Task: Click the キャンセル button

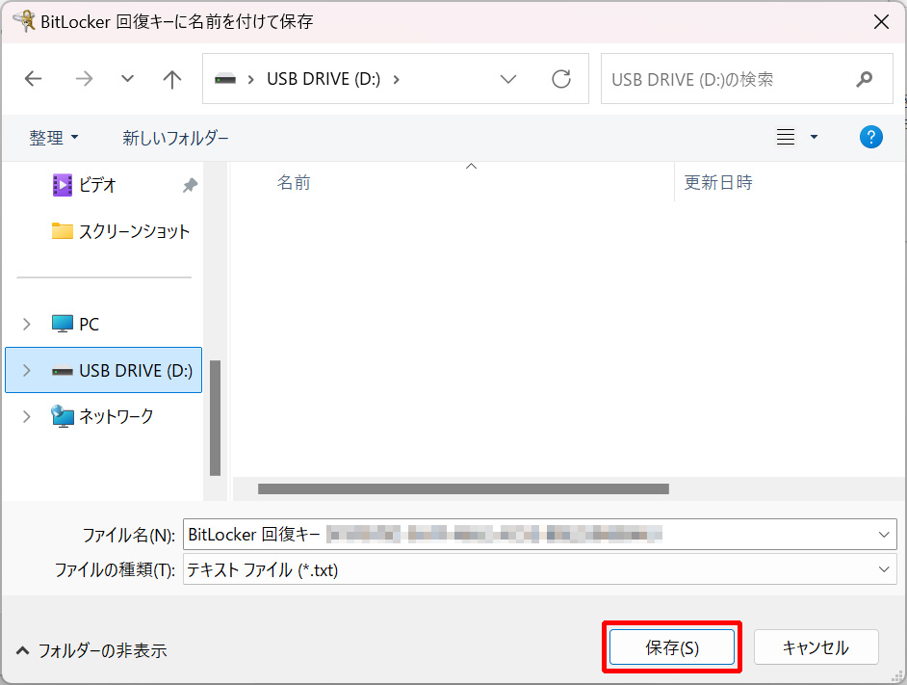Action: (x=816, y=647)
